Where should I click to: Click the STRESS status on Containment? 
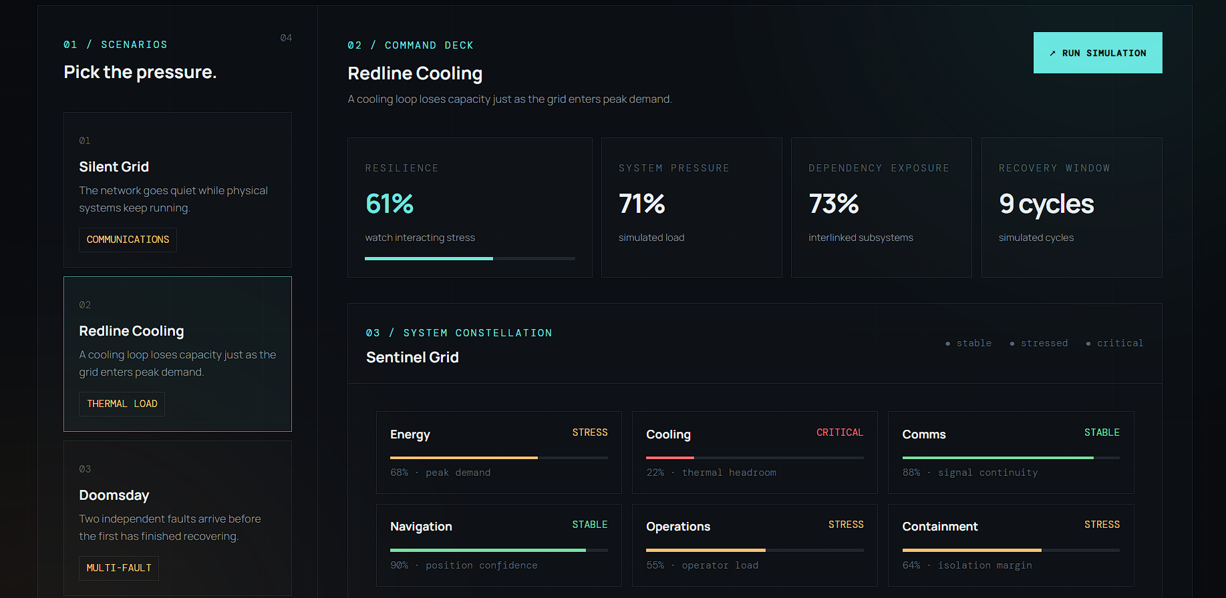point(1102,525)
